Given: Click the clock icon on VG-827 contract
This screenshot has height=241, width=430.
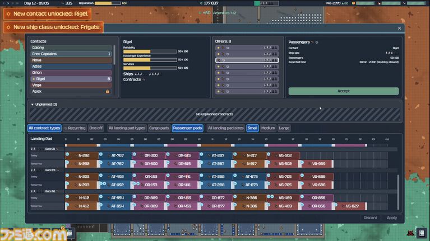Looking at the screenshot, I should (x=335, y=205).
